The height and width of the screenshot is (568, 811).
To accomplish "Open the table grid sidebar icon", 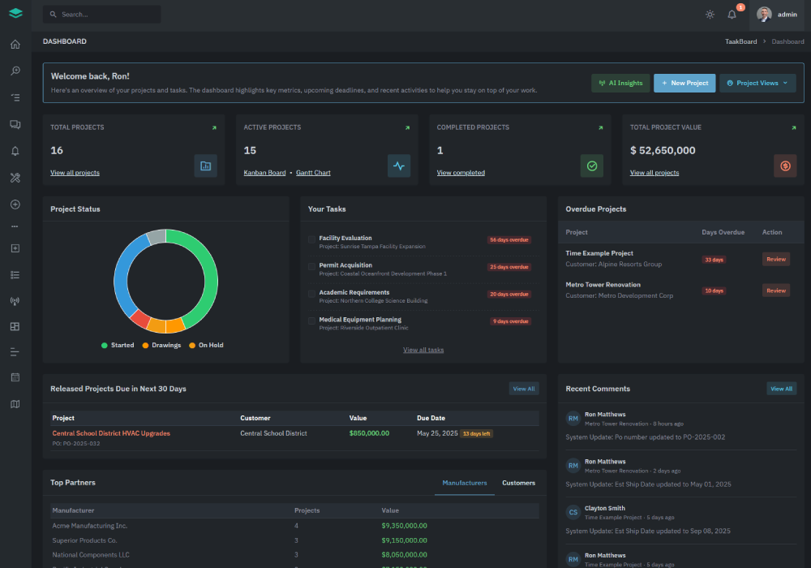I will pyautogui.click(x=15, y=326).
